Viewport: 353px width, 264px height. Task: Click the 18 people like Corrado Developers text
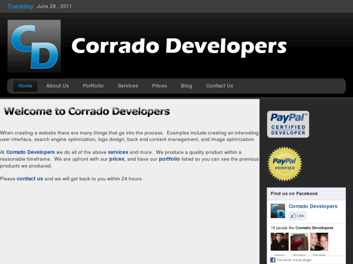point(303,228)
